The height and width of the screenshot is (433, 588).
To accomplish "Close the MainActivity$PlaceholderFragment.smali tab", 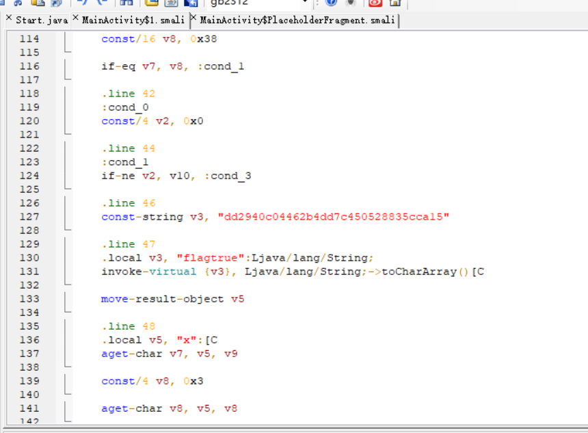I will tap(193, 18).
